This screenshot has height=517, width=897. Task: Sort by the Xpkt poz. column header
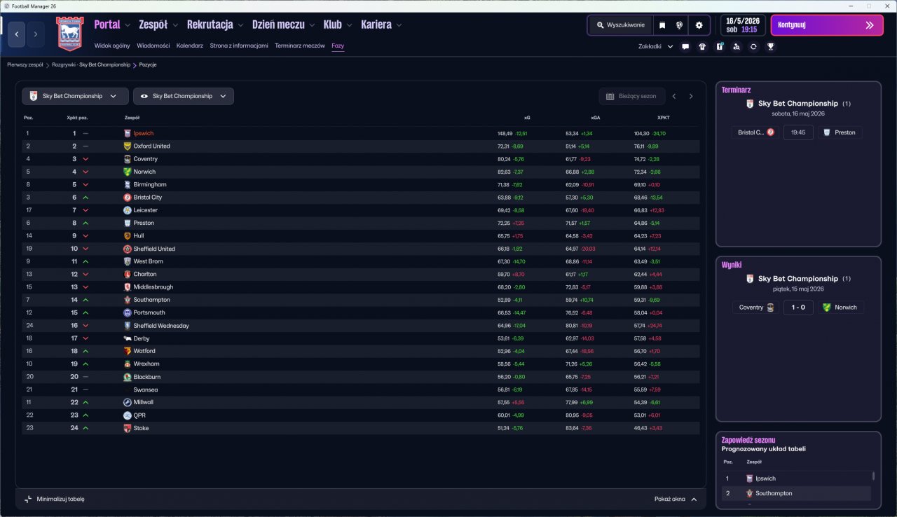coord(77,118)
